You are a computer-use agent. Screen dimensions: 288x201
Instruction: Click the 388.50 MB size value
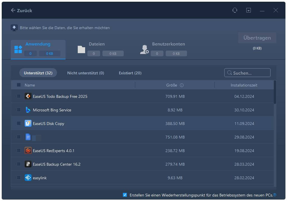pos(175,124)
